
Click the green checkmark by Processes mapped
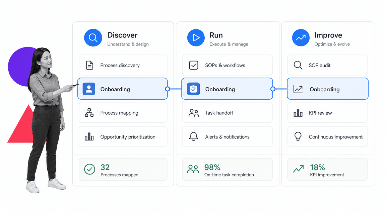[89, 169]
